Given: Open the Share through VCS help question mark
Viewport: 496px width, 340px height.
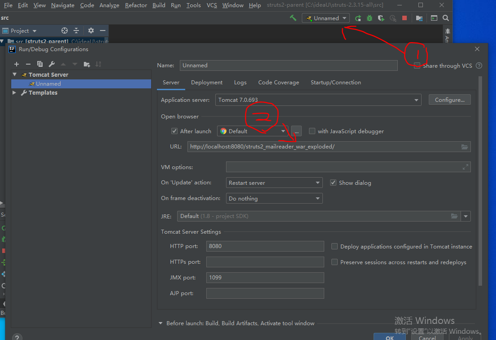Looking at the screenshot, I should pos(479,66).
